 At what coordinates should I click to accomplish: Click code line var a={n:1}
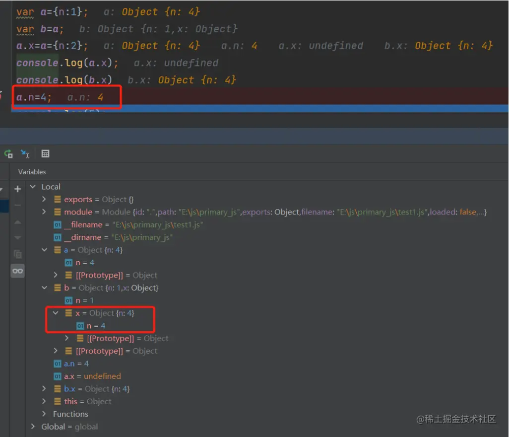click(52, 12)
